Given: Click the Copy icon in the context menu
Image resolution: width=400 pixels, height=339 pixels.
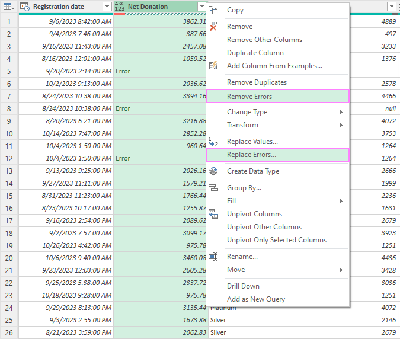Looking at the screenshot, I should pyautogui.click(x=213, y=10).
